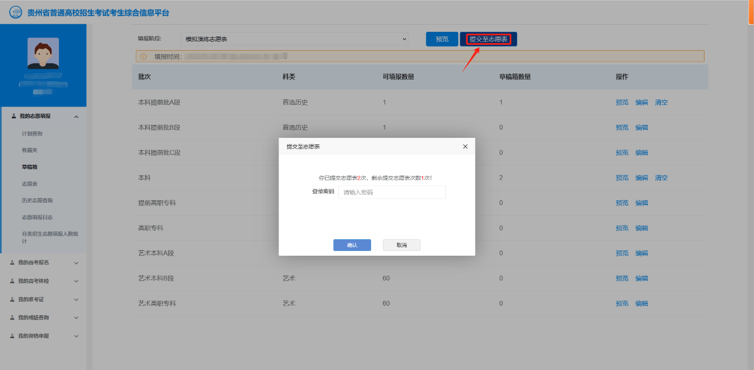
Task: Open 计划查询 in the sidebar
Action: [x=32, y=134]
